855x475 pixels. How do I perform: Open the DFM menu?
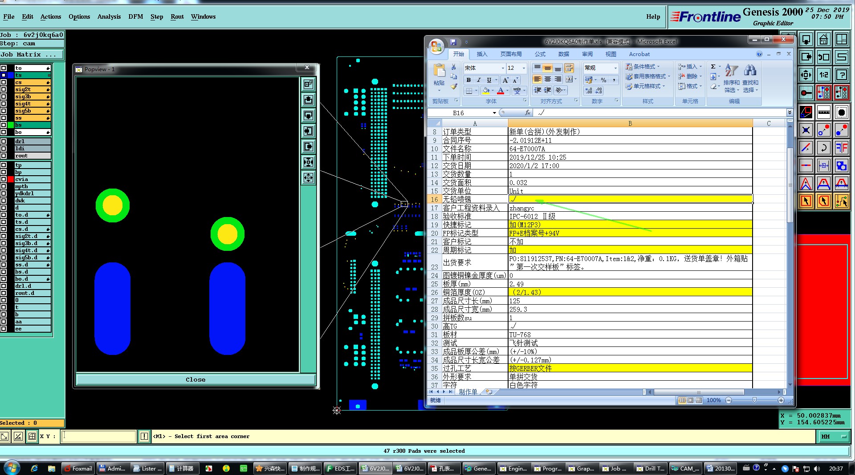136,16
